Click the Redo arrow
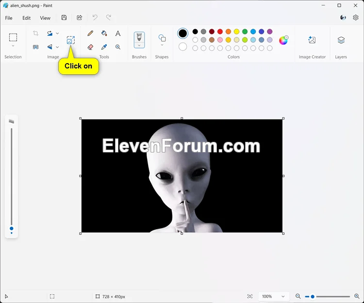 [x=108, y=17]
